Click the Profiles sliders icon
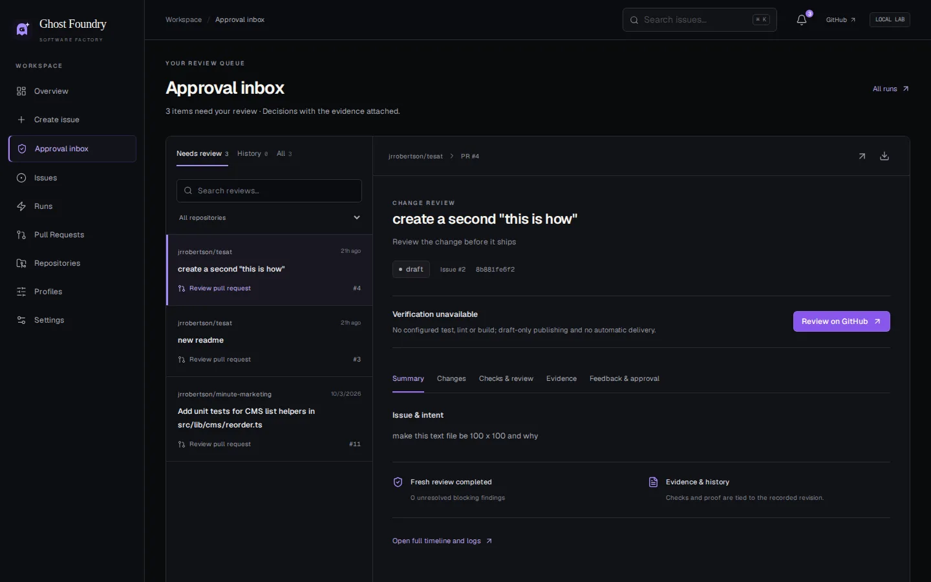Screen dimensions: 931x582 [x=21, y=292]
